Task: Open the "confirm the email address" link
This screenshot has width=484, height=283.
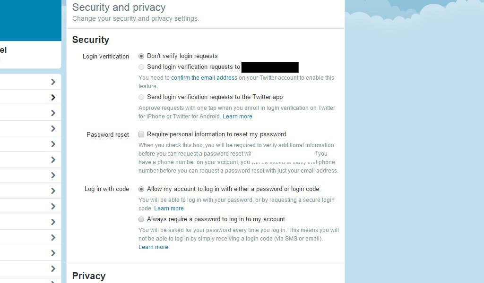Action: point(204,78)
